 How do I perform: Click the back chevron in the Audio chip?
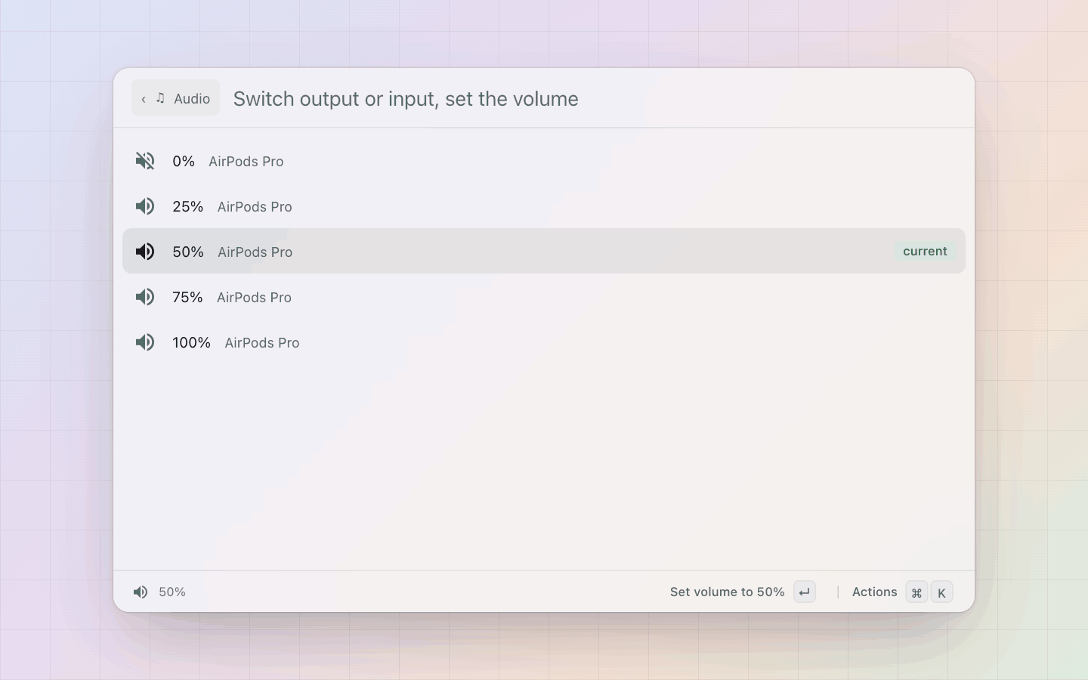tap(144, 99)
